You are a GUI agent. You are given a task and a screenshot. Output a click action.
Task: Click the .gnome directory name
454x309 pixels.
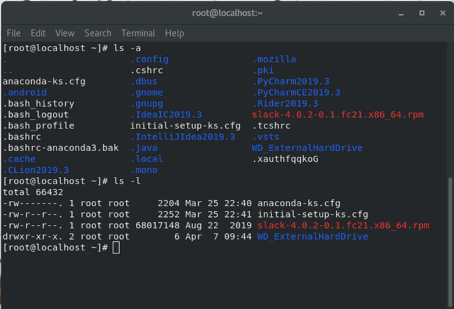146,93
